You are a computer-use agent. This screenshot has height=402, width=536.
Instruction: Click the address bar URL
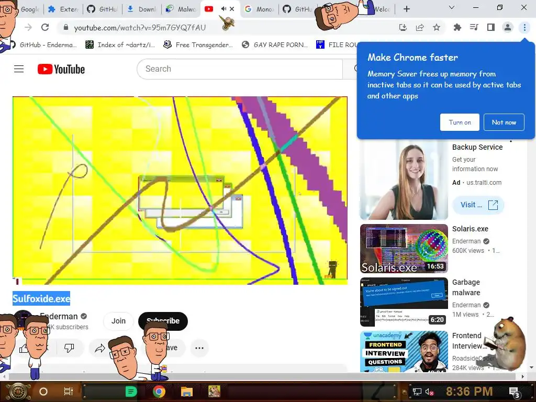(x=140, y=28)
